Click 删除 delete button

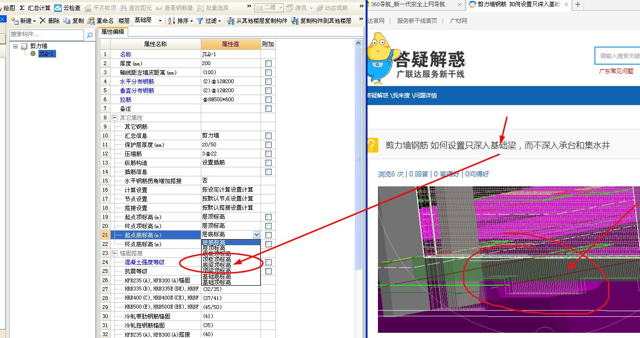(x=50, y=21)
